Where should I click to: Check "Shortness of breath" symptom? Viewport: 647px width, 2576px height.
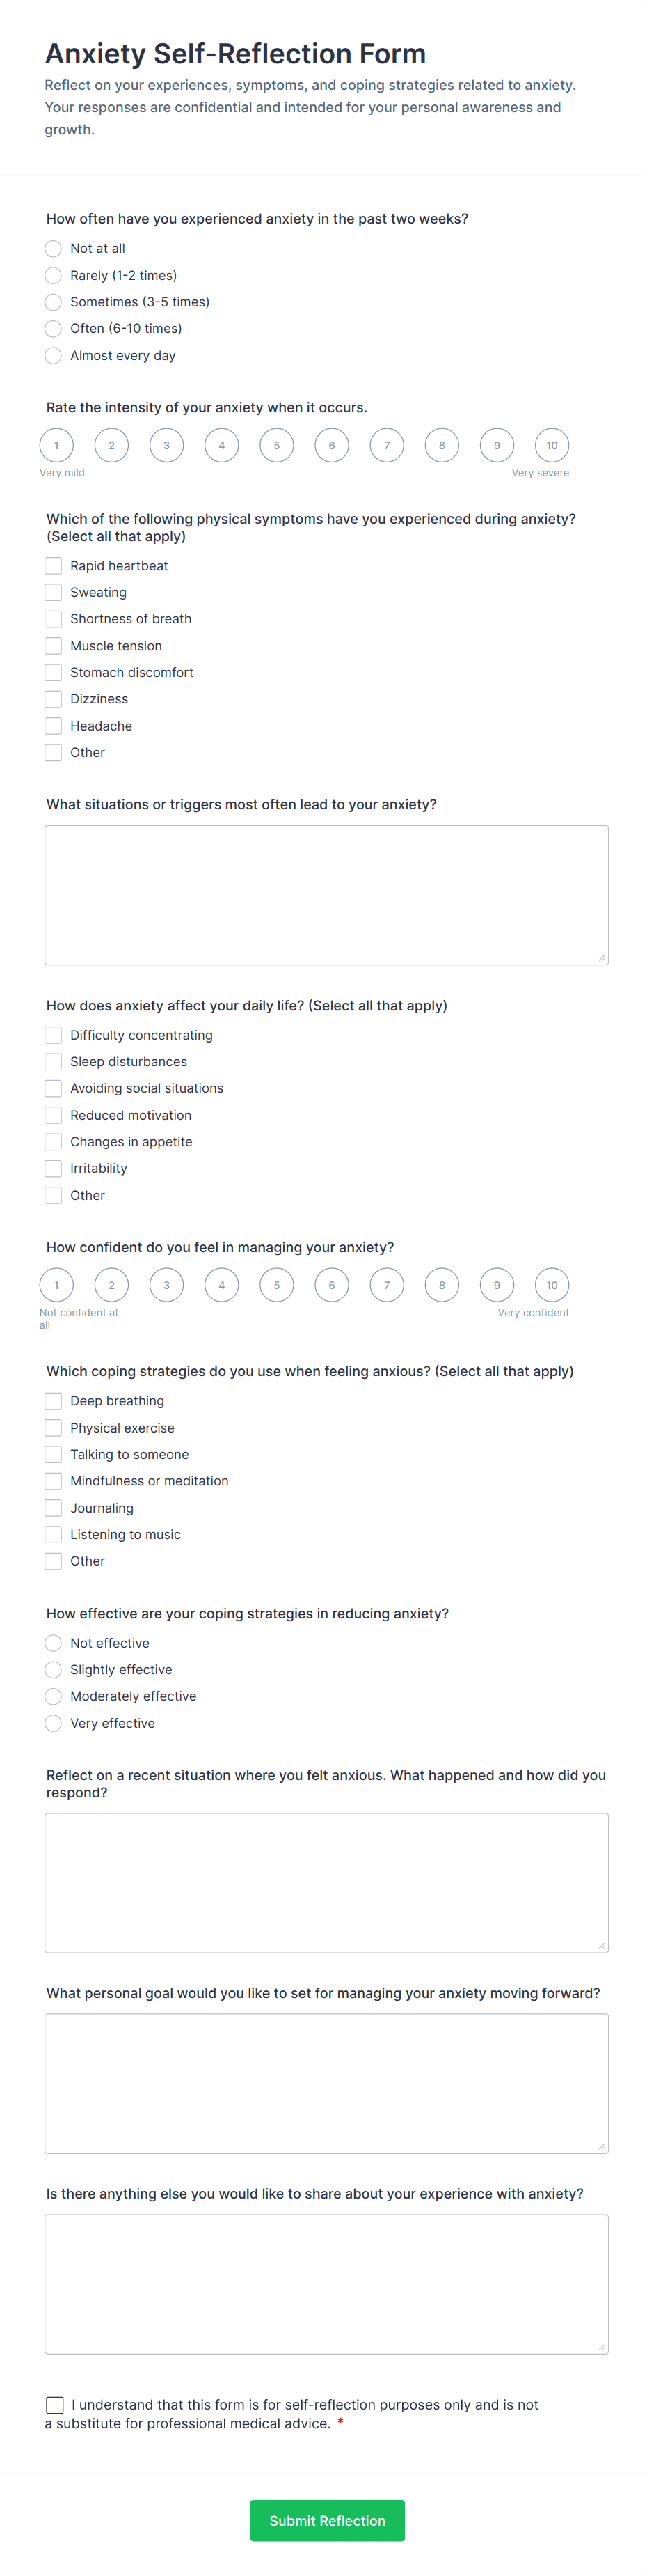coord(53,618)
